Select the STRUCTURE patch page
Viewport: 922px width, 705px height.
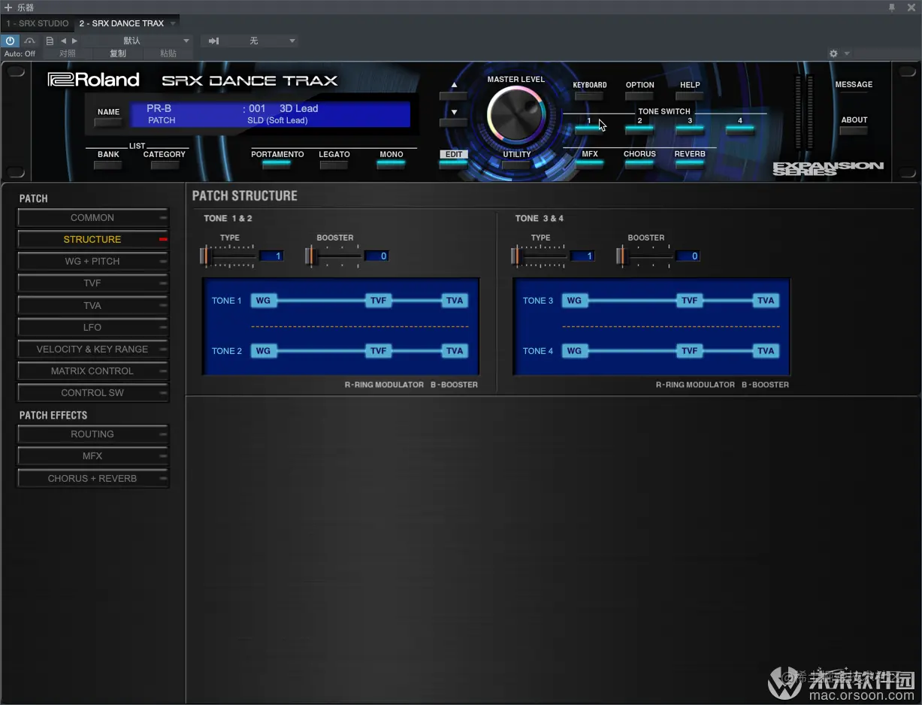pyautogui.click(x=92, y=240)
